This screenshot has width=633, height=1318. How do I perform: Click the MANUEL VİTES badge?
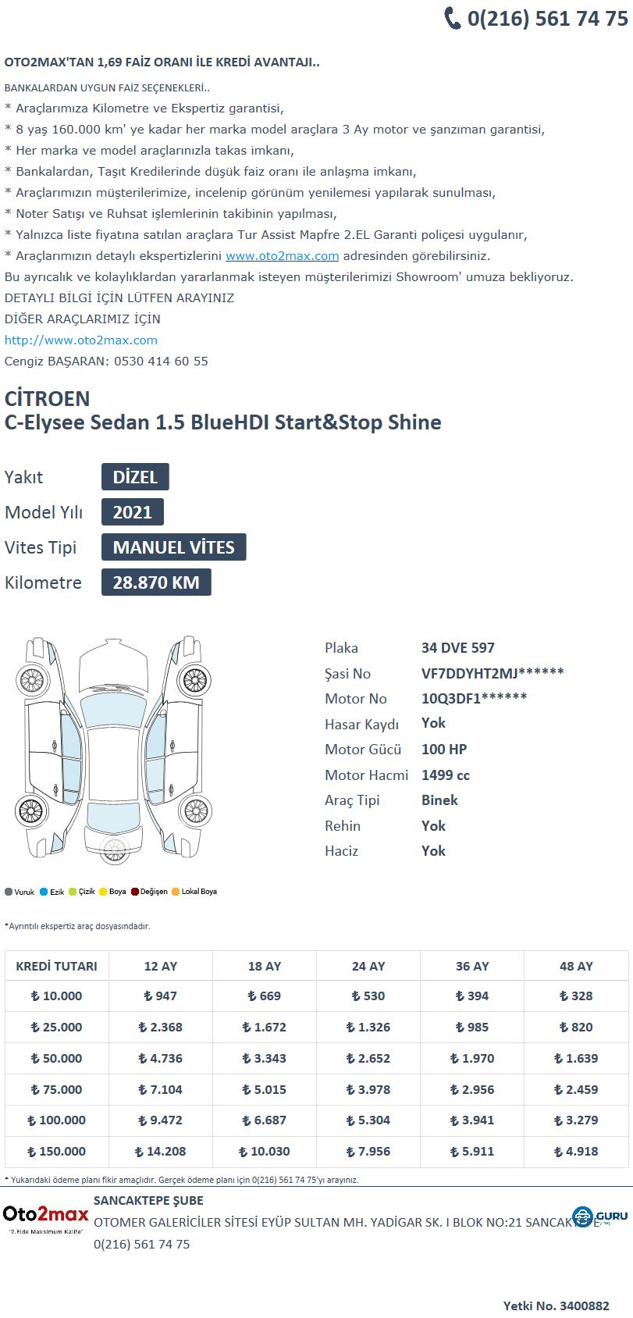point(173,547)
